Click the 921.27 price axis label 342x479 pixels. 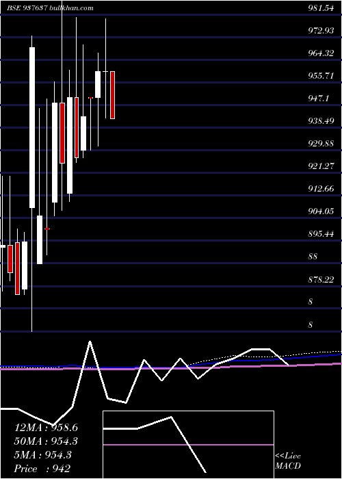pyautogui.click(x=320, y=166)
